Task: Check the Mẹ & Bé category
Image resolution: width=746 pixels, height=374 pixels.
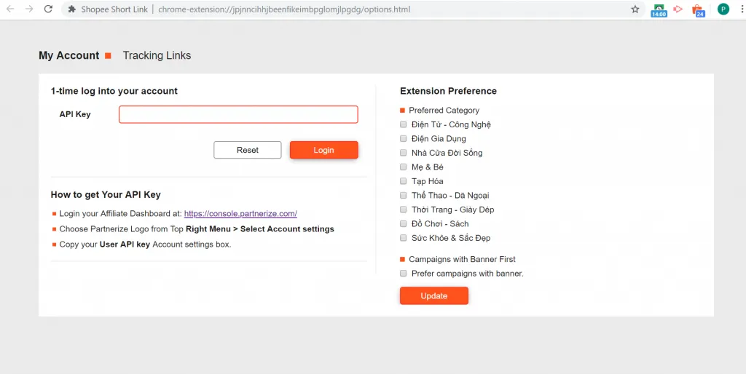Action: (404, 167)
